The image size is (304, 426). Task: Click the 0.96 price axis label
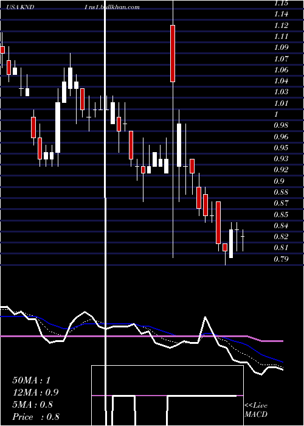tap(281, 137)
